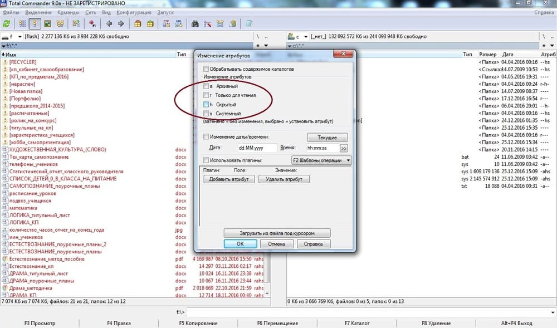Open the left panel drive 'f' dropdown
The height and width of the screenshot is (328, 557).
point(19,37)
